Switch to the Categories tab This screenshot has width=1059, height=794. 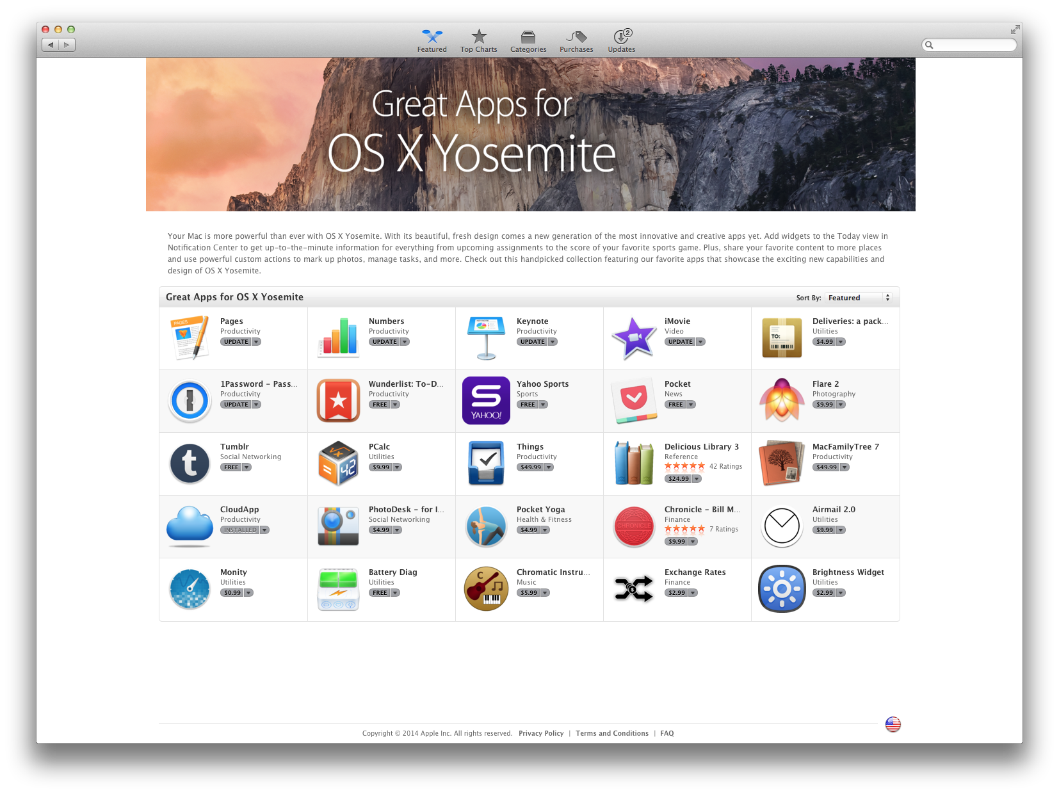coord(528,41)
